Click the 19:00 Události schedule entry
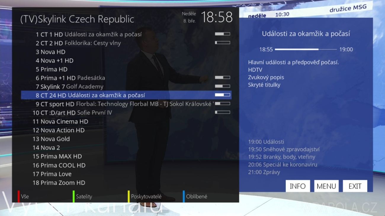 [266, 142]
